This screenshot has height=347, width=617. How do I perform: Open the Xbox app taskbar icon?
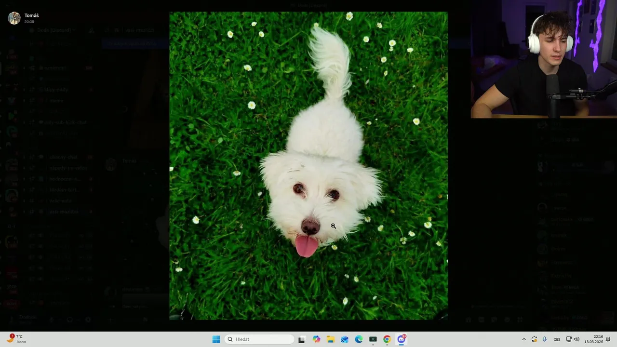click(373, 339)
